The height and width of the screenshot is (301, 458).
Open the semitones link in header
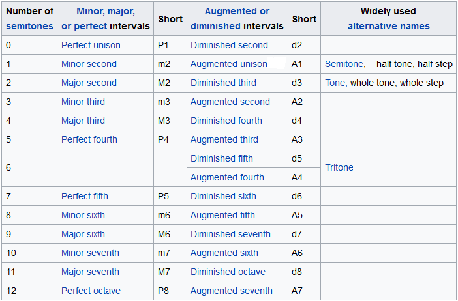click(x=29, y=26)
